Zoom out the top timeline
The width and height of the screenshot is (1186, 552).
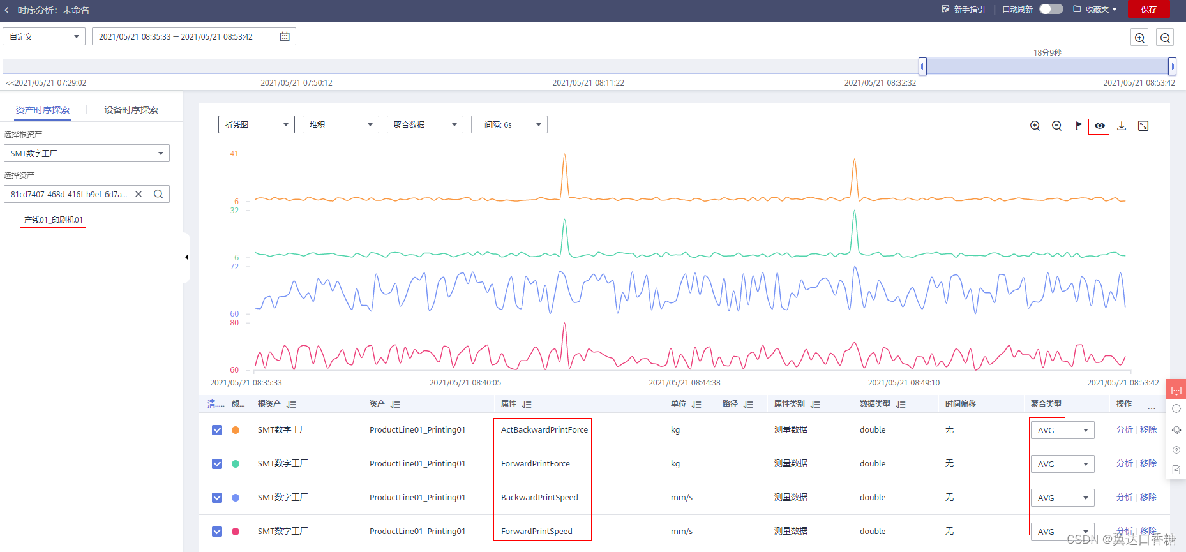[1165, 38]
